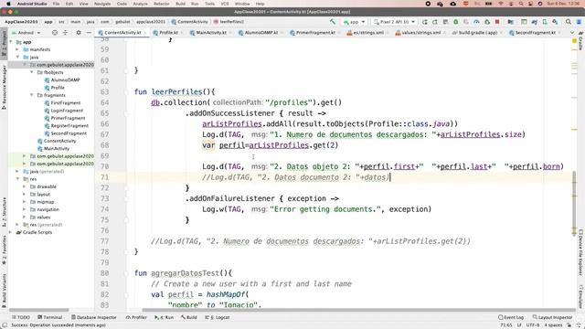Click the Collapse All icon in Project panel
The height and width of the screenshot is (329, 585).
pyautogui.click(x=65, y=33)
